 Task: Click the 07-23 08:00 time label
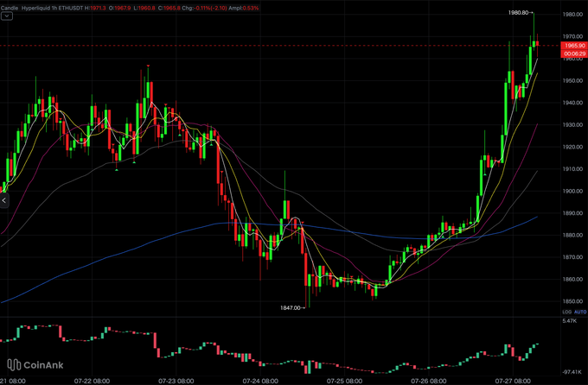click(176, 381)
